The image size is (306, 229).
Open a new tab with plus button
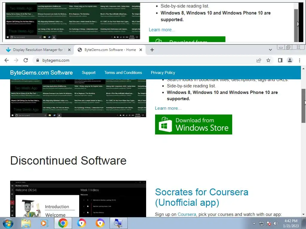pyautogui.click(x=152, y=50)
